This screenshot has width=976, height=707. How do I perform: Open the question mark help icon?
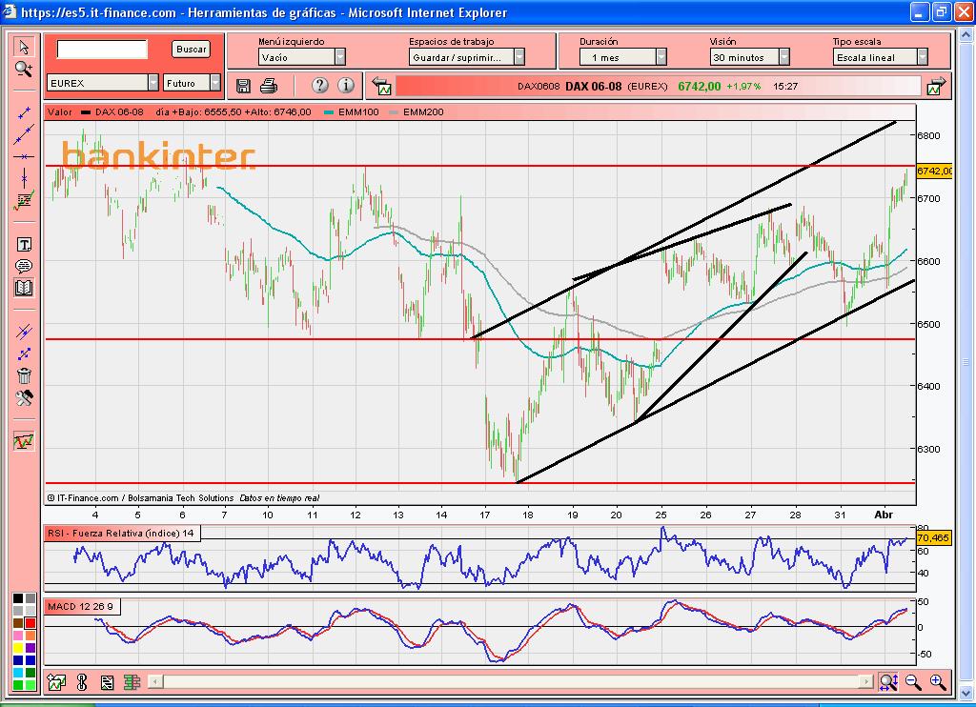(319, 85)
